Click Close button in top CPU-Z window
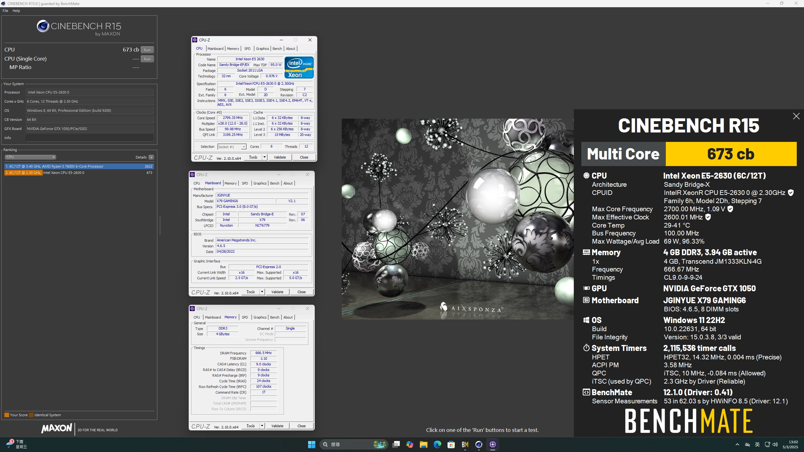Image resolution: width=804 pixels, height=452 pixels. coord(304,157)
